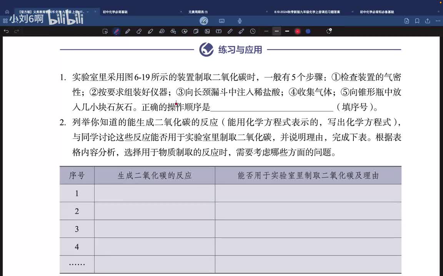This screenshot has height=276, width=443.
Task: Click row number 2 in the table
Action: [77, 211]
